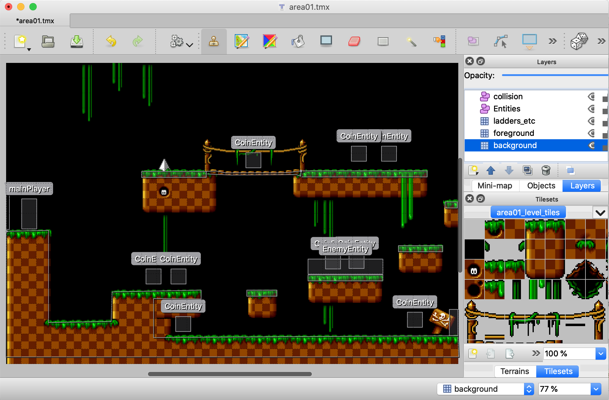Select the Stamp Brush tool
The width and height of the screenshot is (609, 400).
point(214,41)
